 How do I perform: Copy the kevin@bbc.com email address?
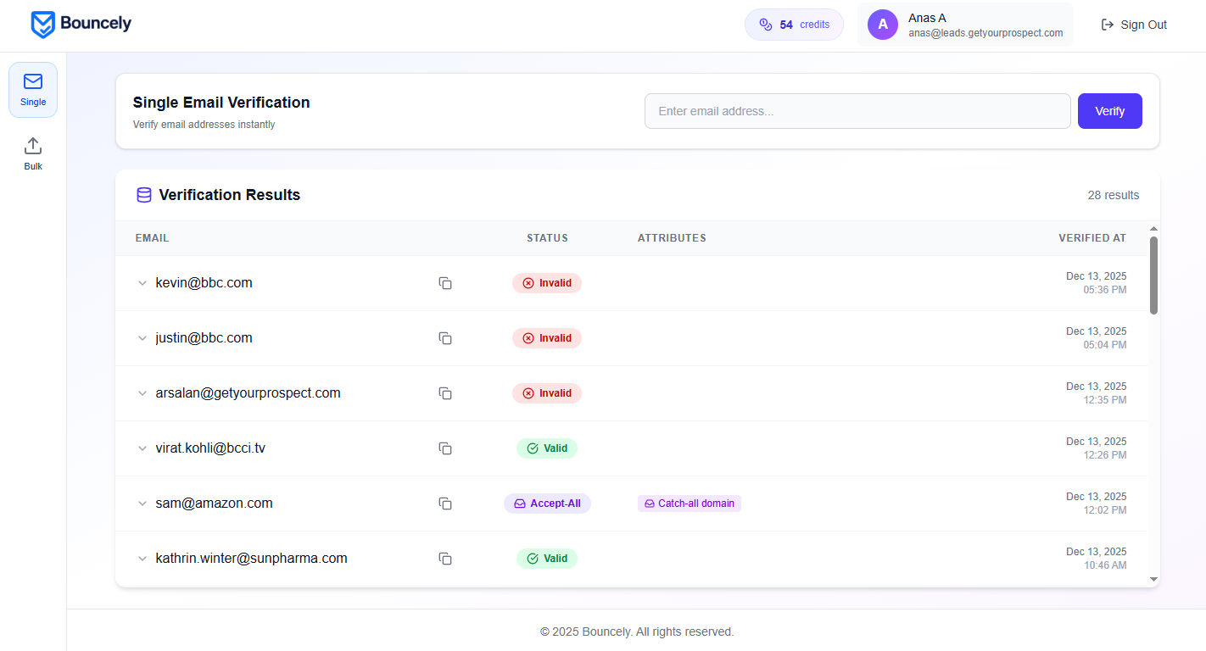point(445,283)
